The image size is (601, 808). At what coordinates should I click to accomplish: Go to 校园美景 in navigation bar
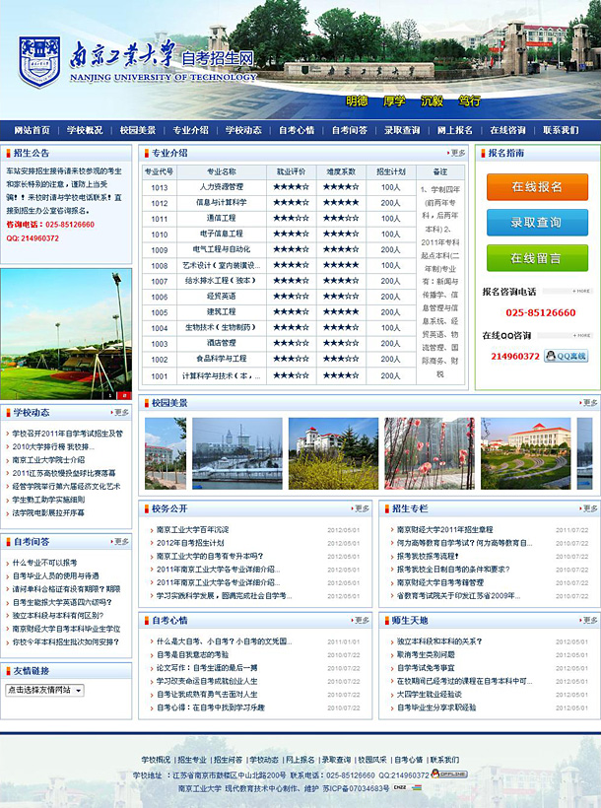[138, 130]
